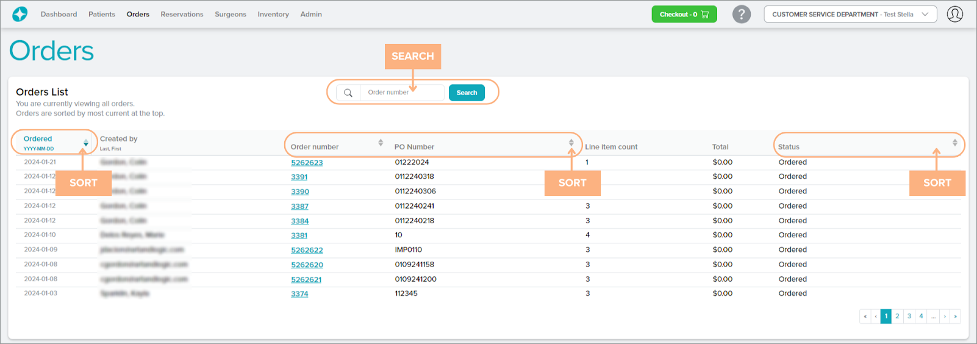Screen dimensions: 977x344
Task: Navigate to the Surgeons page
Action: (x=230, y=14)
